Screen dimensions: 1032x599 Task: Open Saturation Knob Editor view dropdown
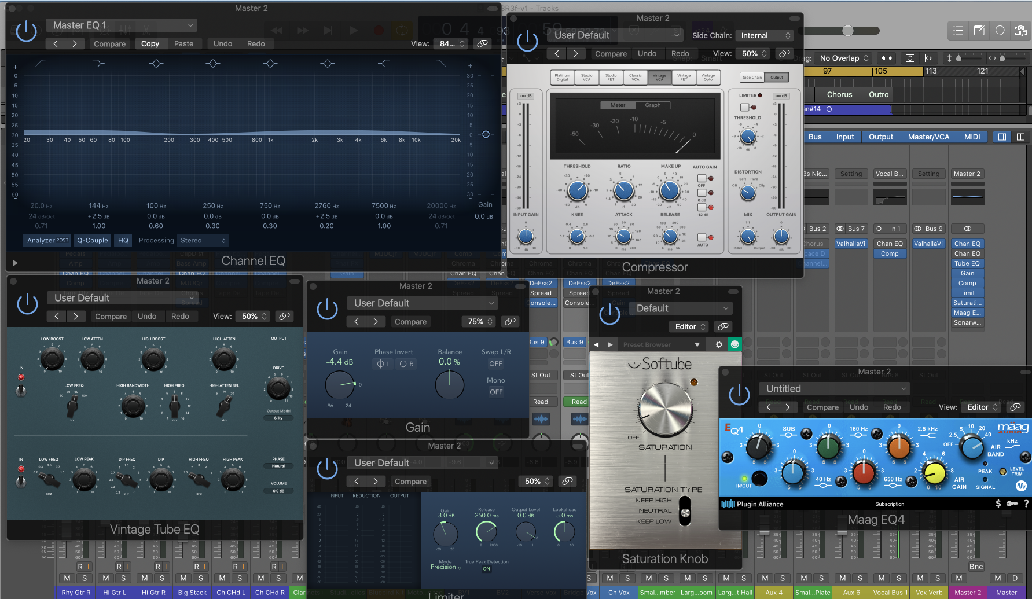689,326
